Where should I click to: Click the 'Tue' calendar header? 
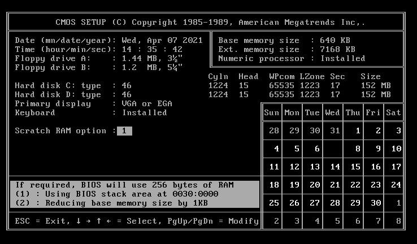coord(312,113)
